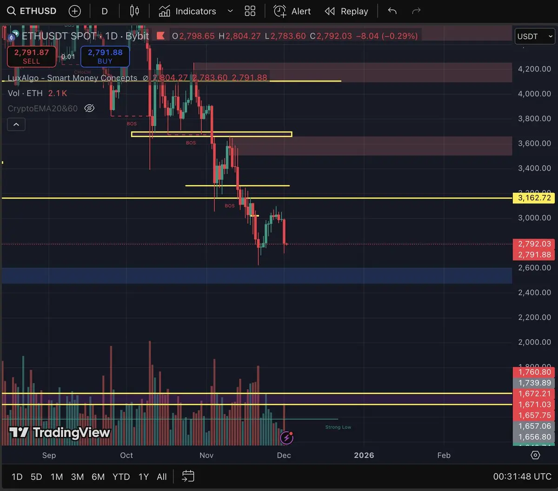Click the 00:31:48 UTC timezone clock
The image size is (558, 491).
coord(522,477)
